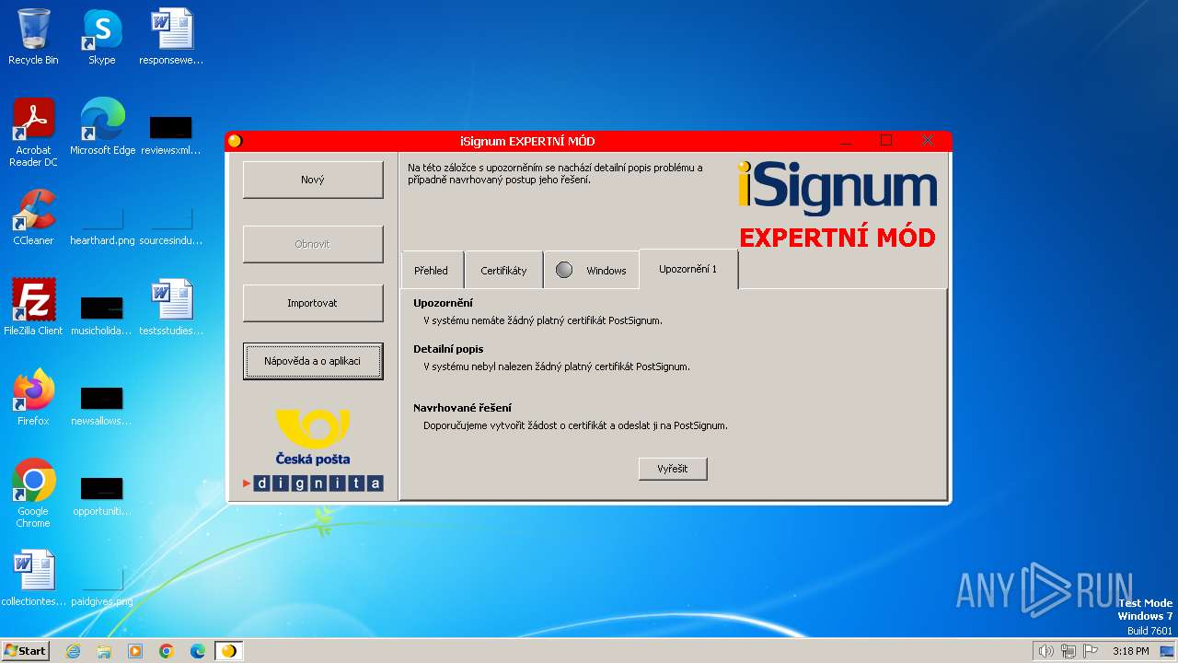Open testsstudies Word document

click(171, 308)
